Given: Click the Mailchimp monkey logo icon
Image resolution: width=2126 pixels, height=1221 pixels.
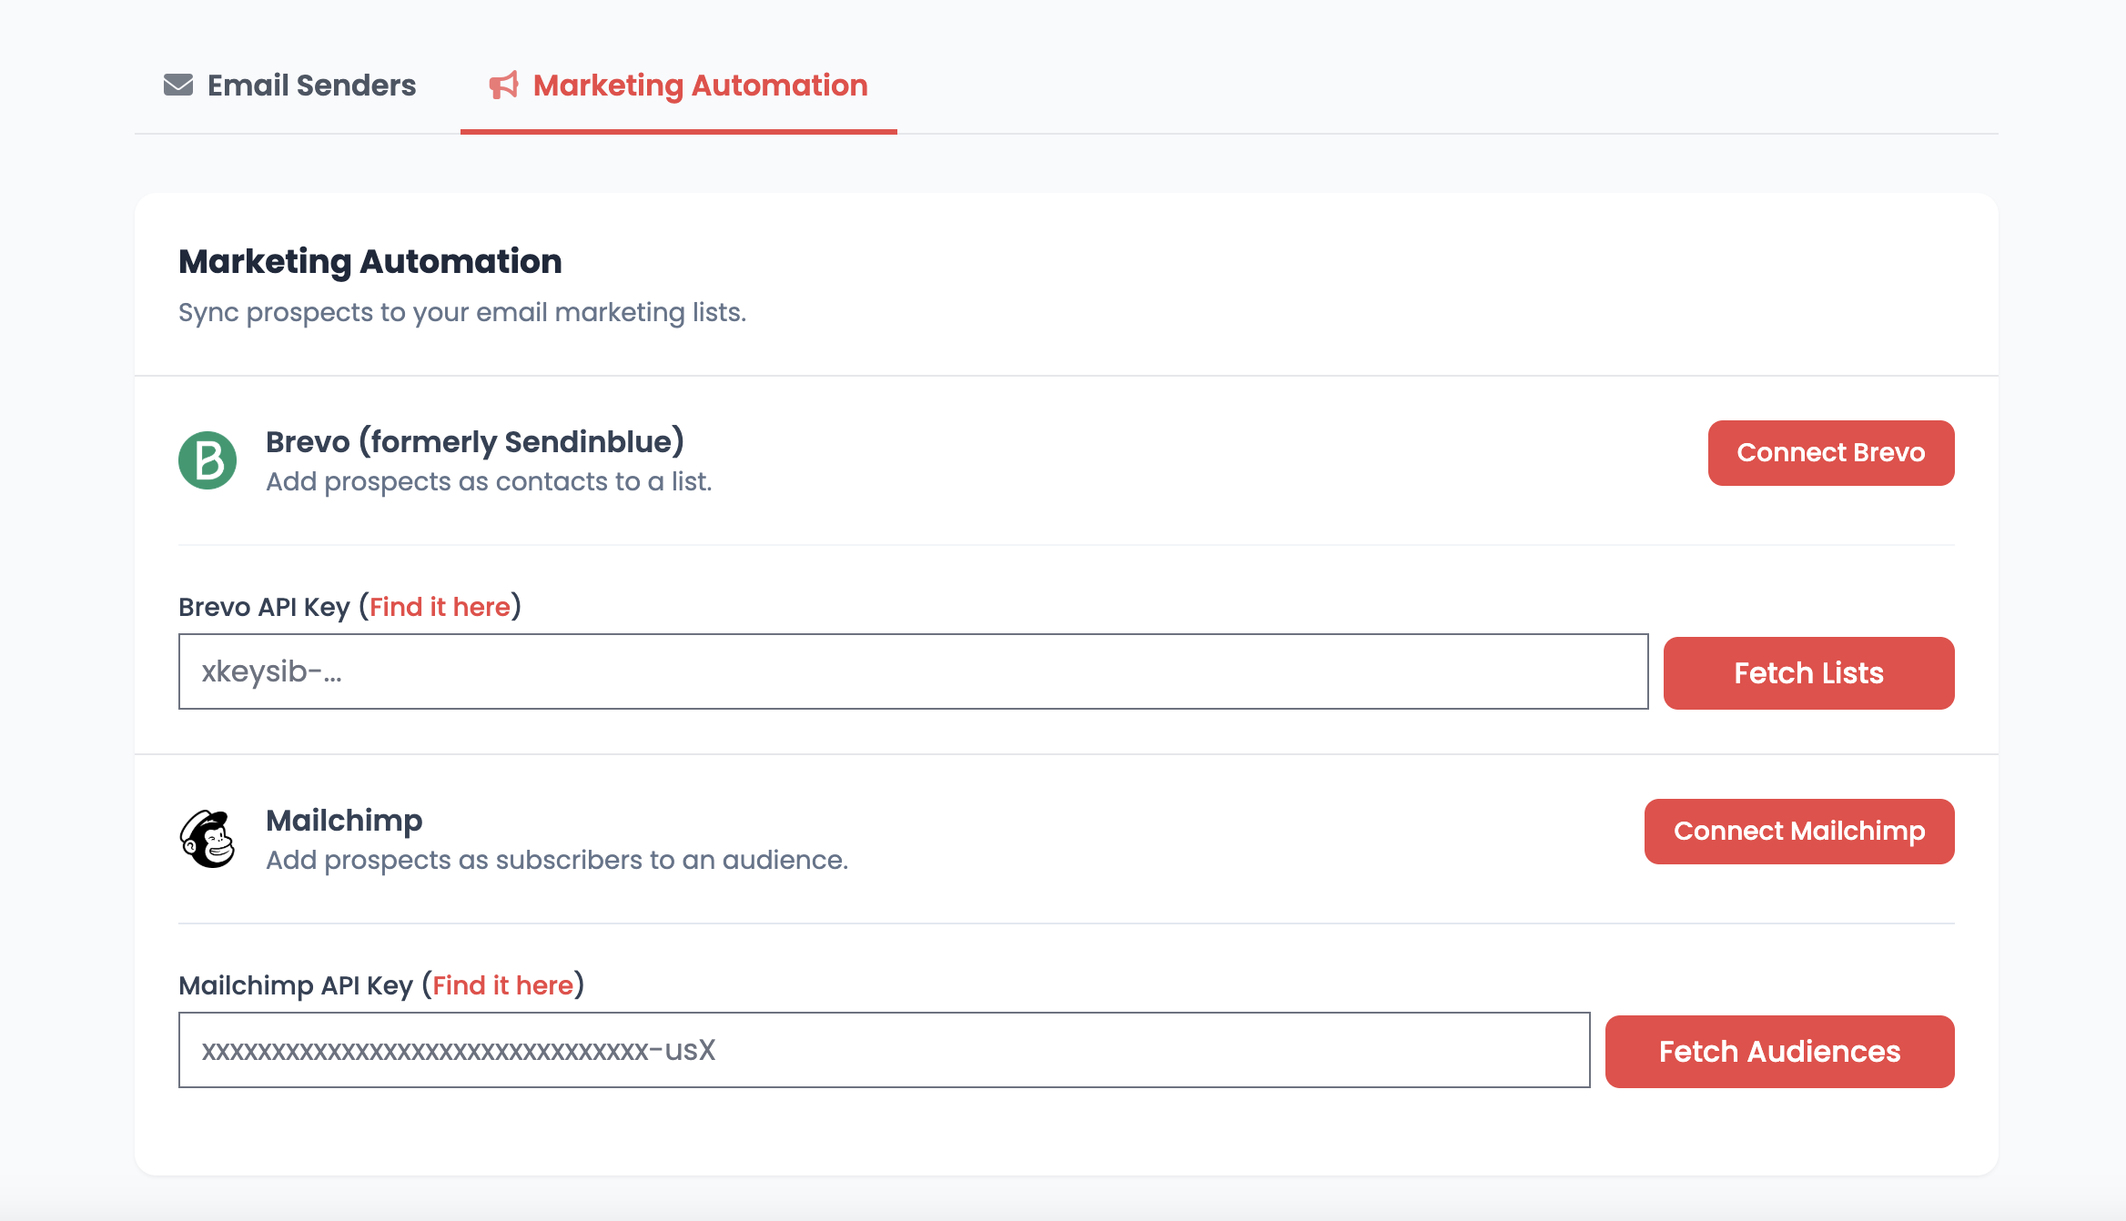Looking at the screenshot, I should [x=208, y=839].
